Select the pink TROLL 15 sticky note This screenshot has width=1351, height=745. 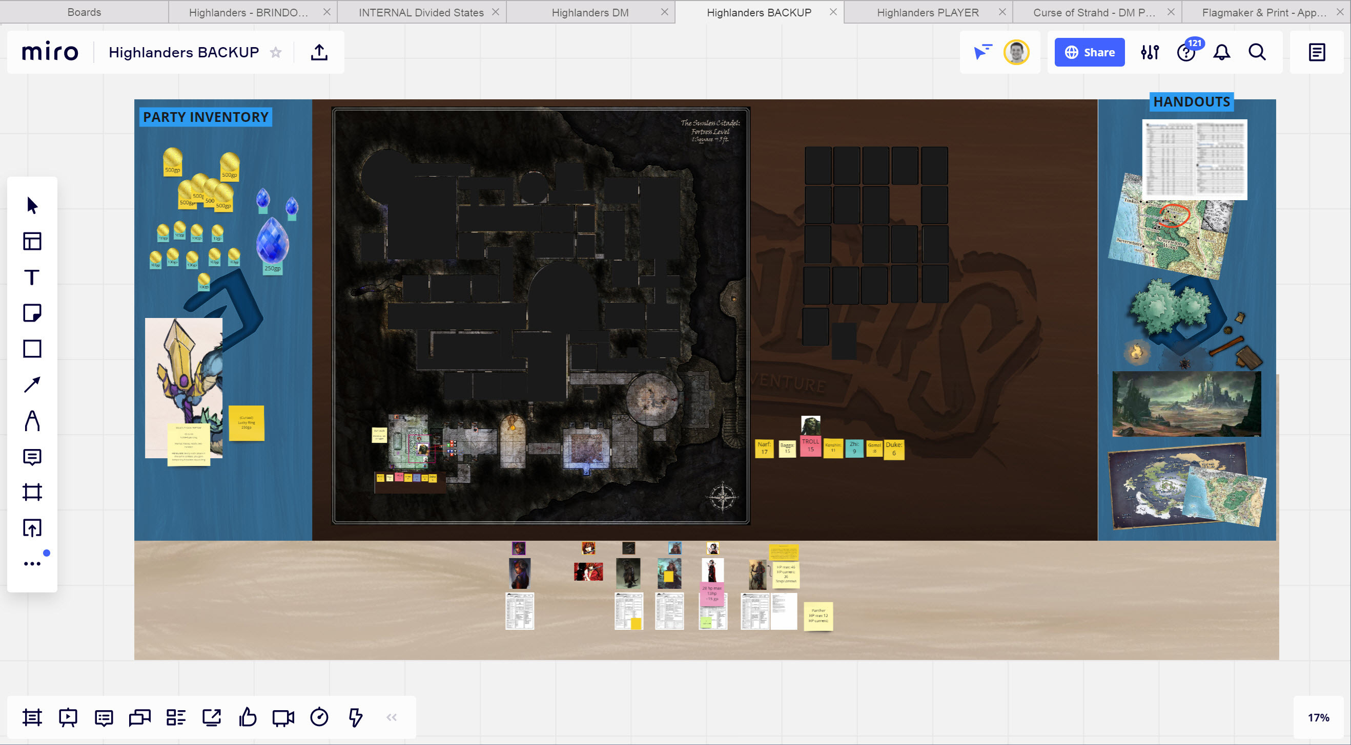click(x=810, y=446)
